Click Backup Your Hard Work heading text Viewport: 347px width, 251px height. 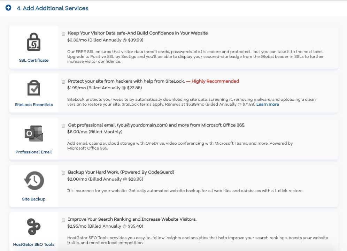pyautogui.click(x=121, y=172)
